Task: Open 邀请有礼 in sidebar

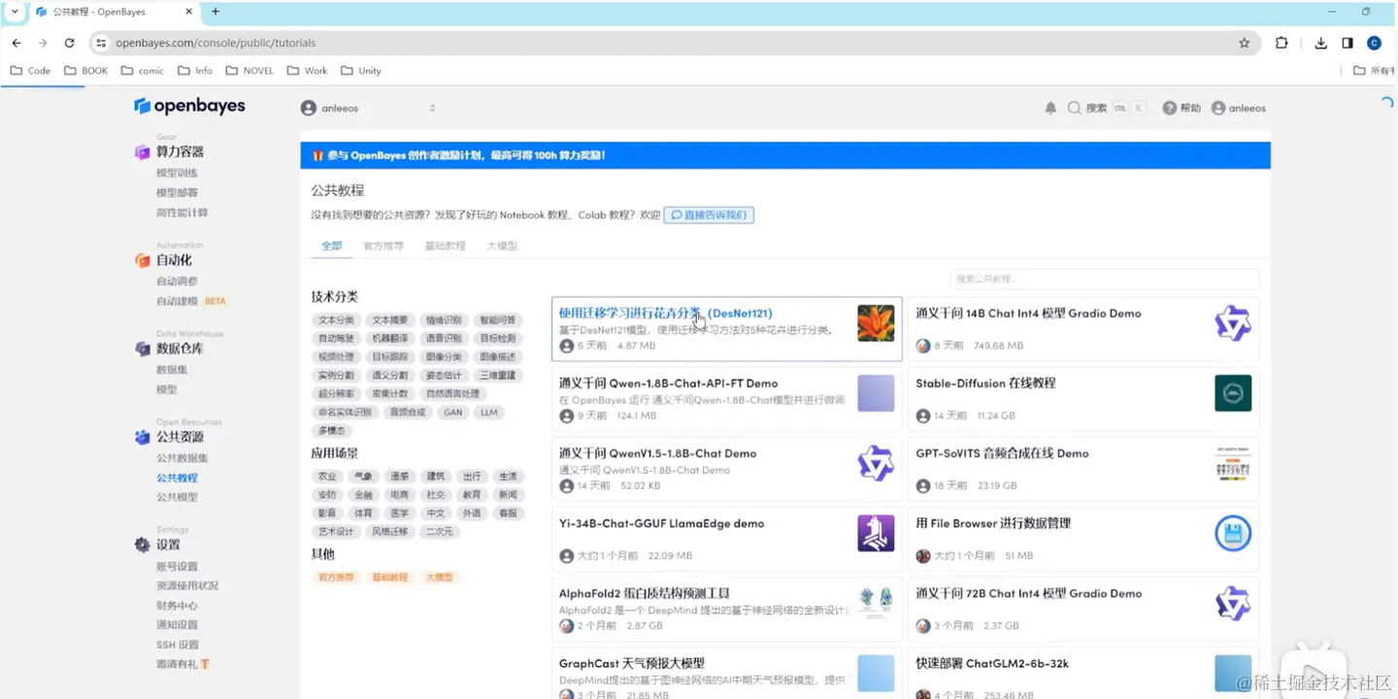Action: click(183, 664)
